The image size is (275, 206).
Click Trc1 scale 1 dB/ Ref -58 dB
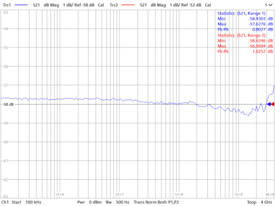click(x=79, y=5)
